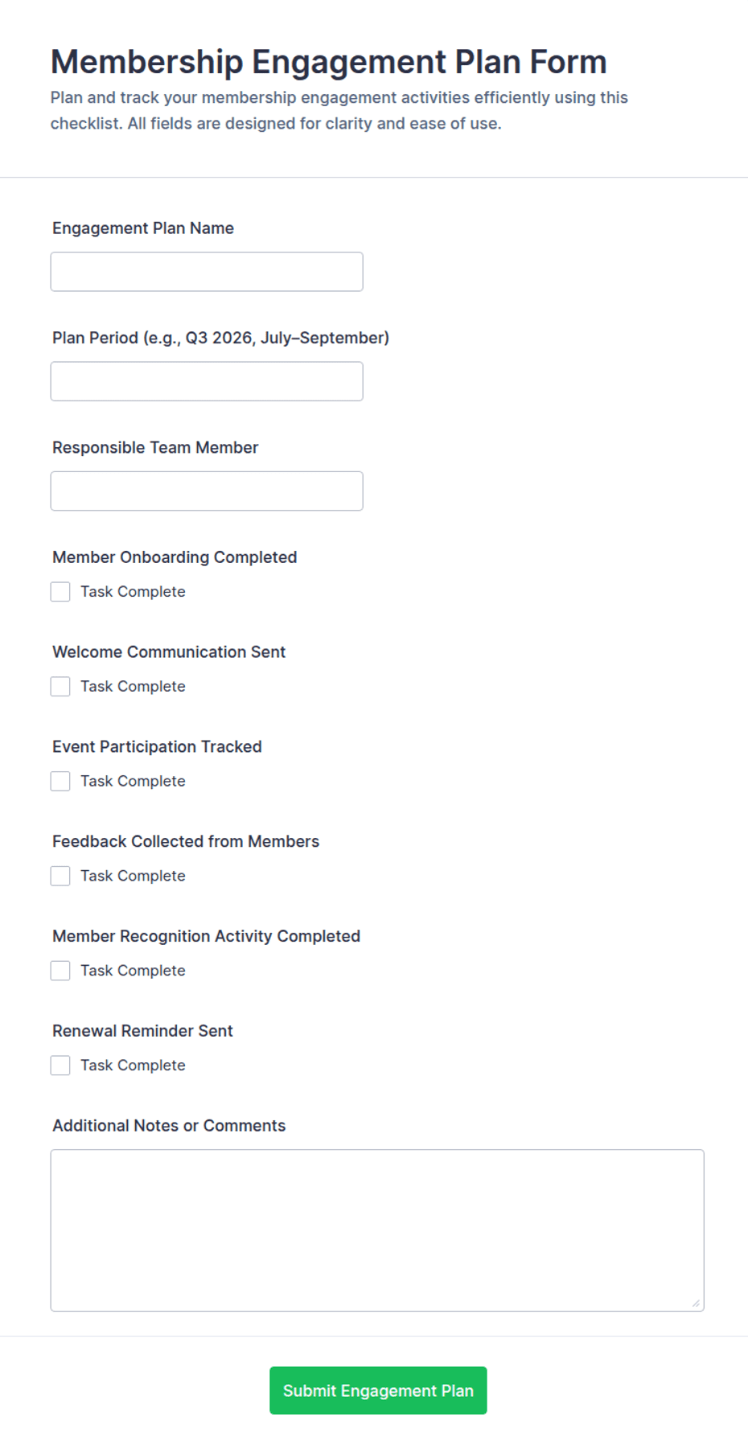Check Task Complete under Member Onboarding Completed
This screenshot has width=748, height=1454.
click(60, 592)
